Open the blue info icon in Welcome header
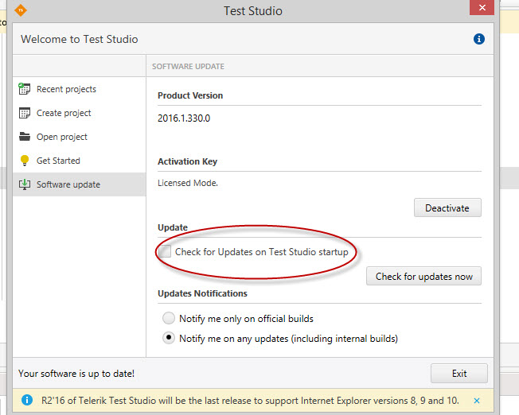This screenshot has height=415, width=519. (479, 39)
